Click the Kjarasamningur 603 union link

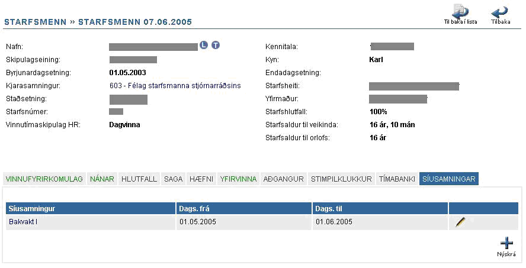click(175, 86)
